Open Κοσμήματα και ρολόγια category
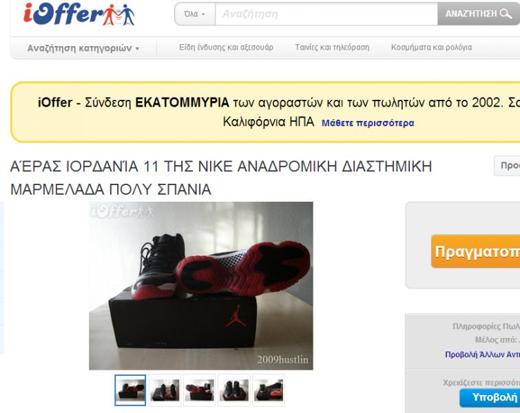The width and height of the screenshot is (520, 413). pyautogui.click(x=431, y=47)
